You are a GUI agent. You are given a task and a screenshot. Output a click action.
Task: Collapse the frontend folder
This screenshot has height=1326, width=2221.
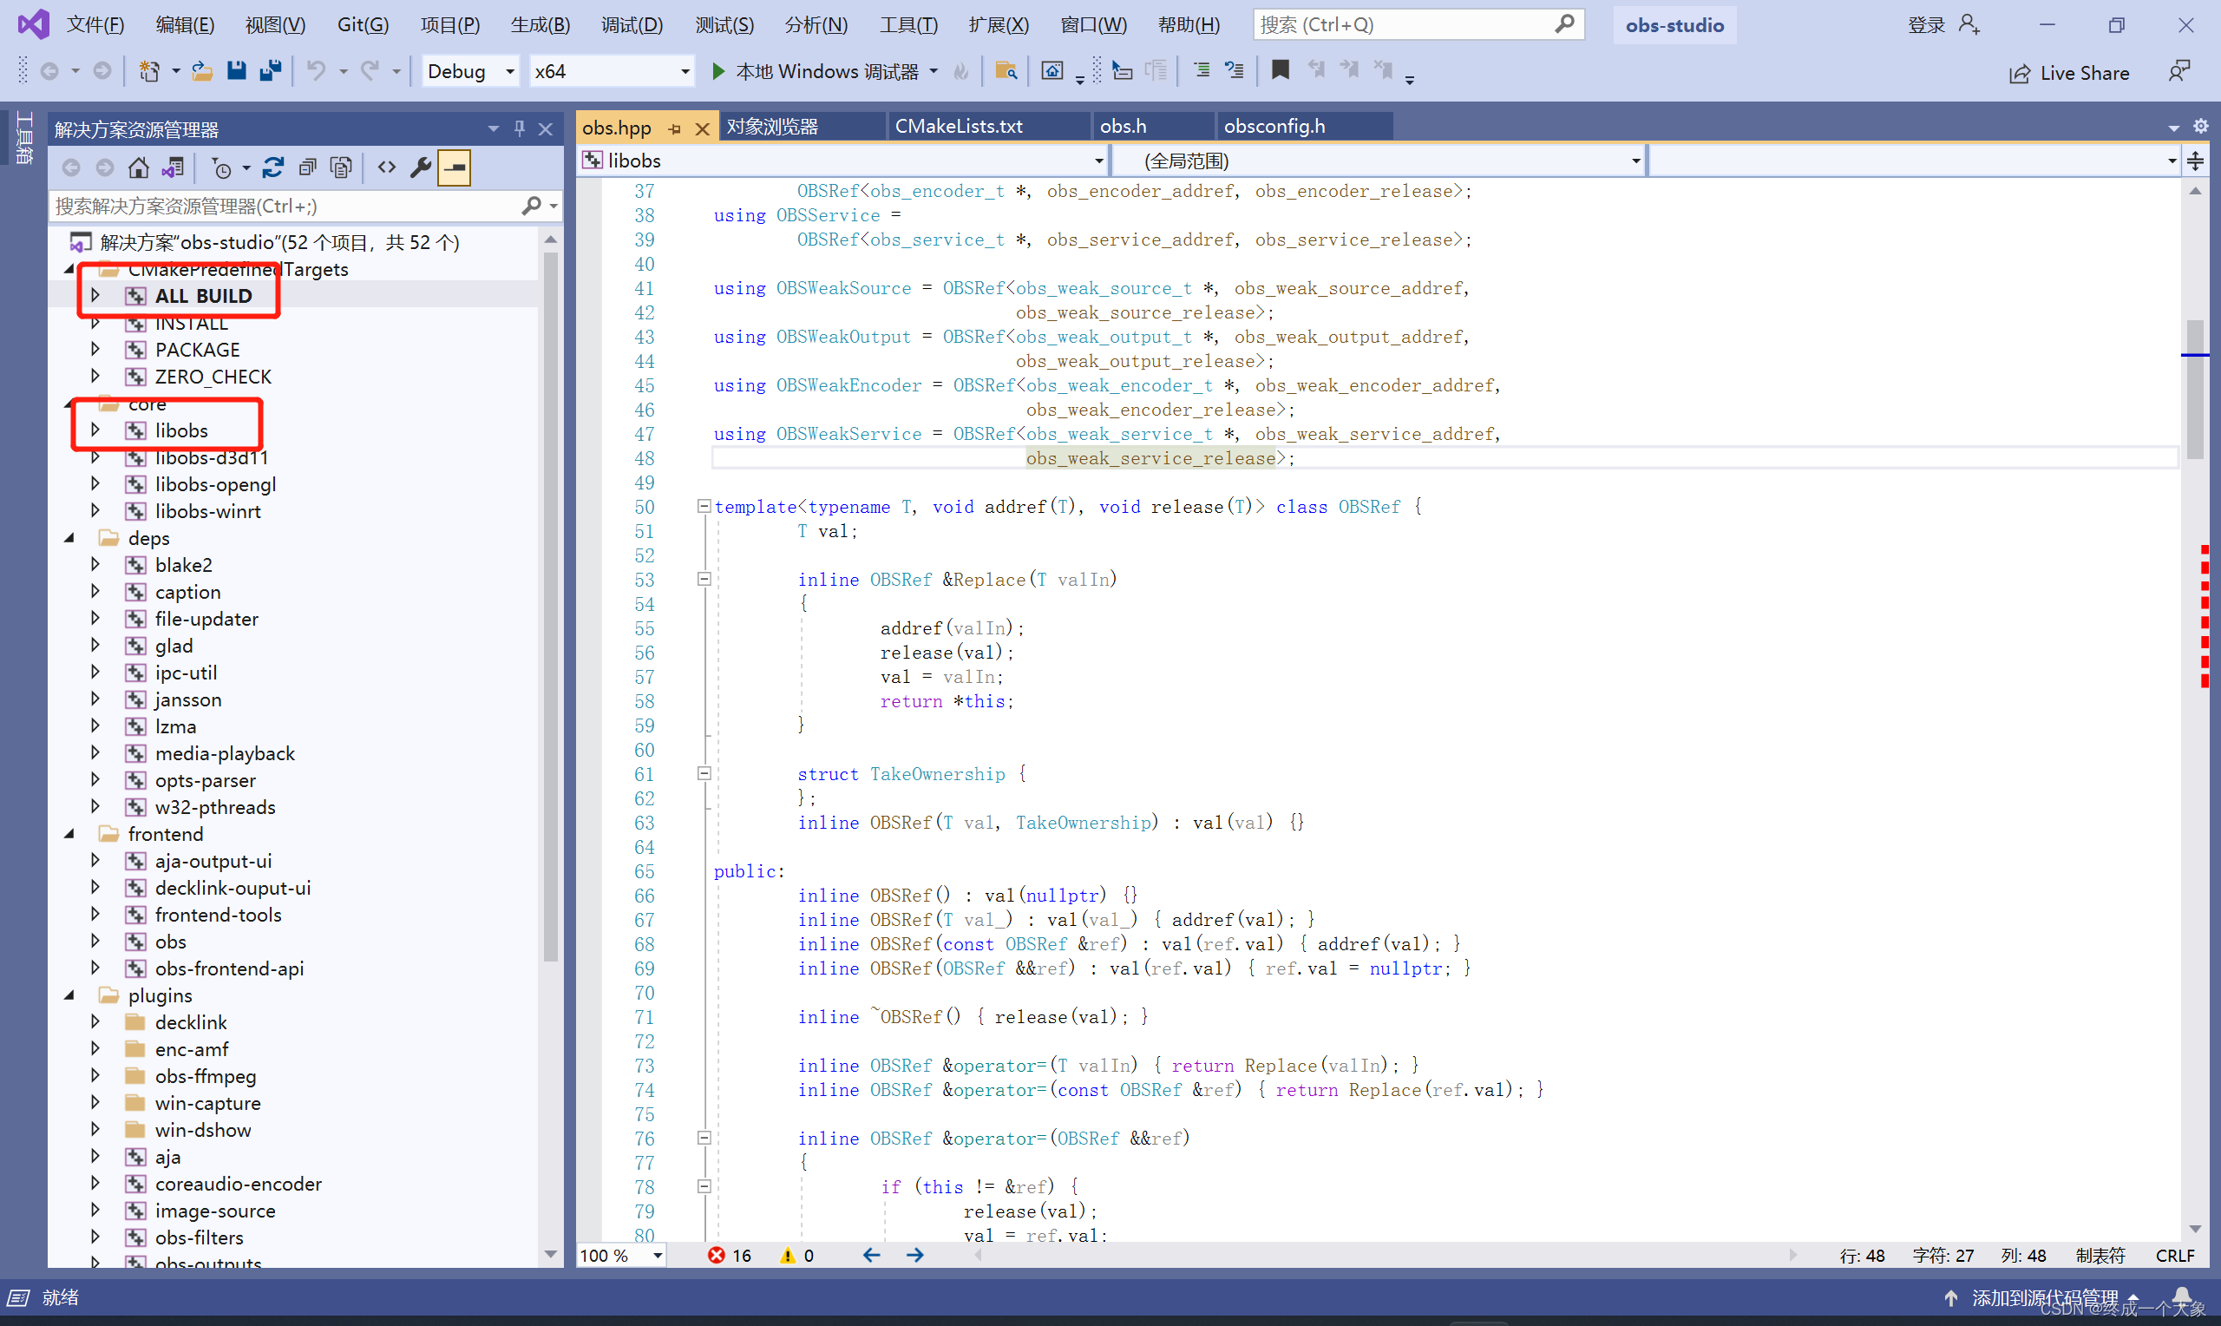tap(69, 834)
